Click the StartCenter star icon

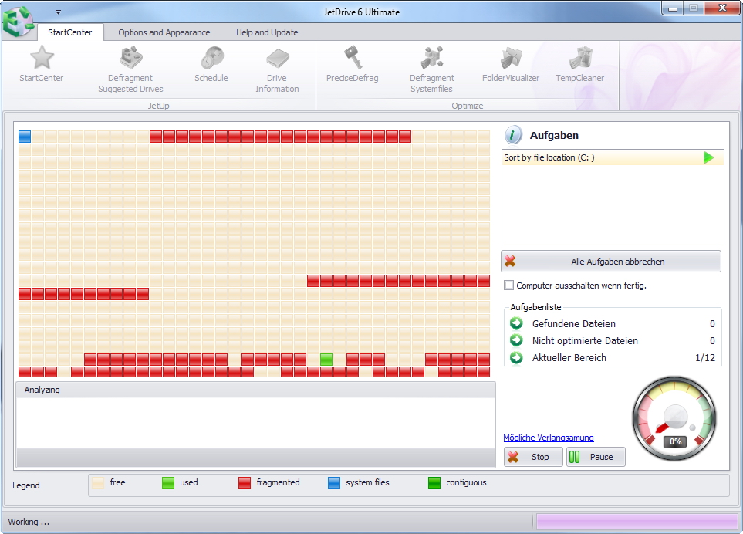pyautogui.click(x=42, y=59)
